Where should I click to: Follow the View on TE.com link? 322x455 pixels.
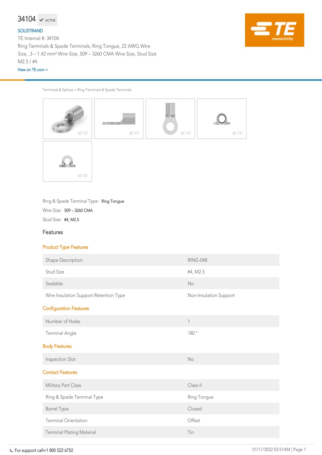[x=33, y=70]
